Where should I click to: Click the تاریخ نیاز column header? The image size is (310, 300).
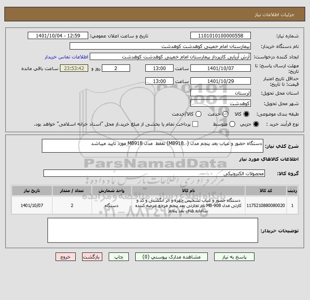tap(32, 190)
